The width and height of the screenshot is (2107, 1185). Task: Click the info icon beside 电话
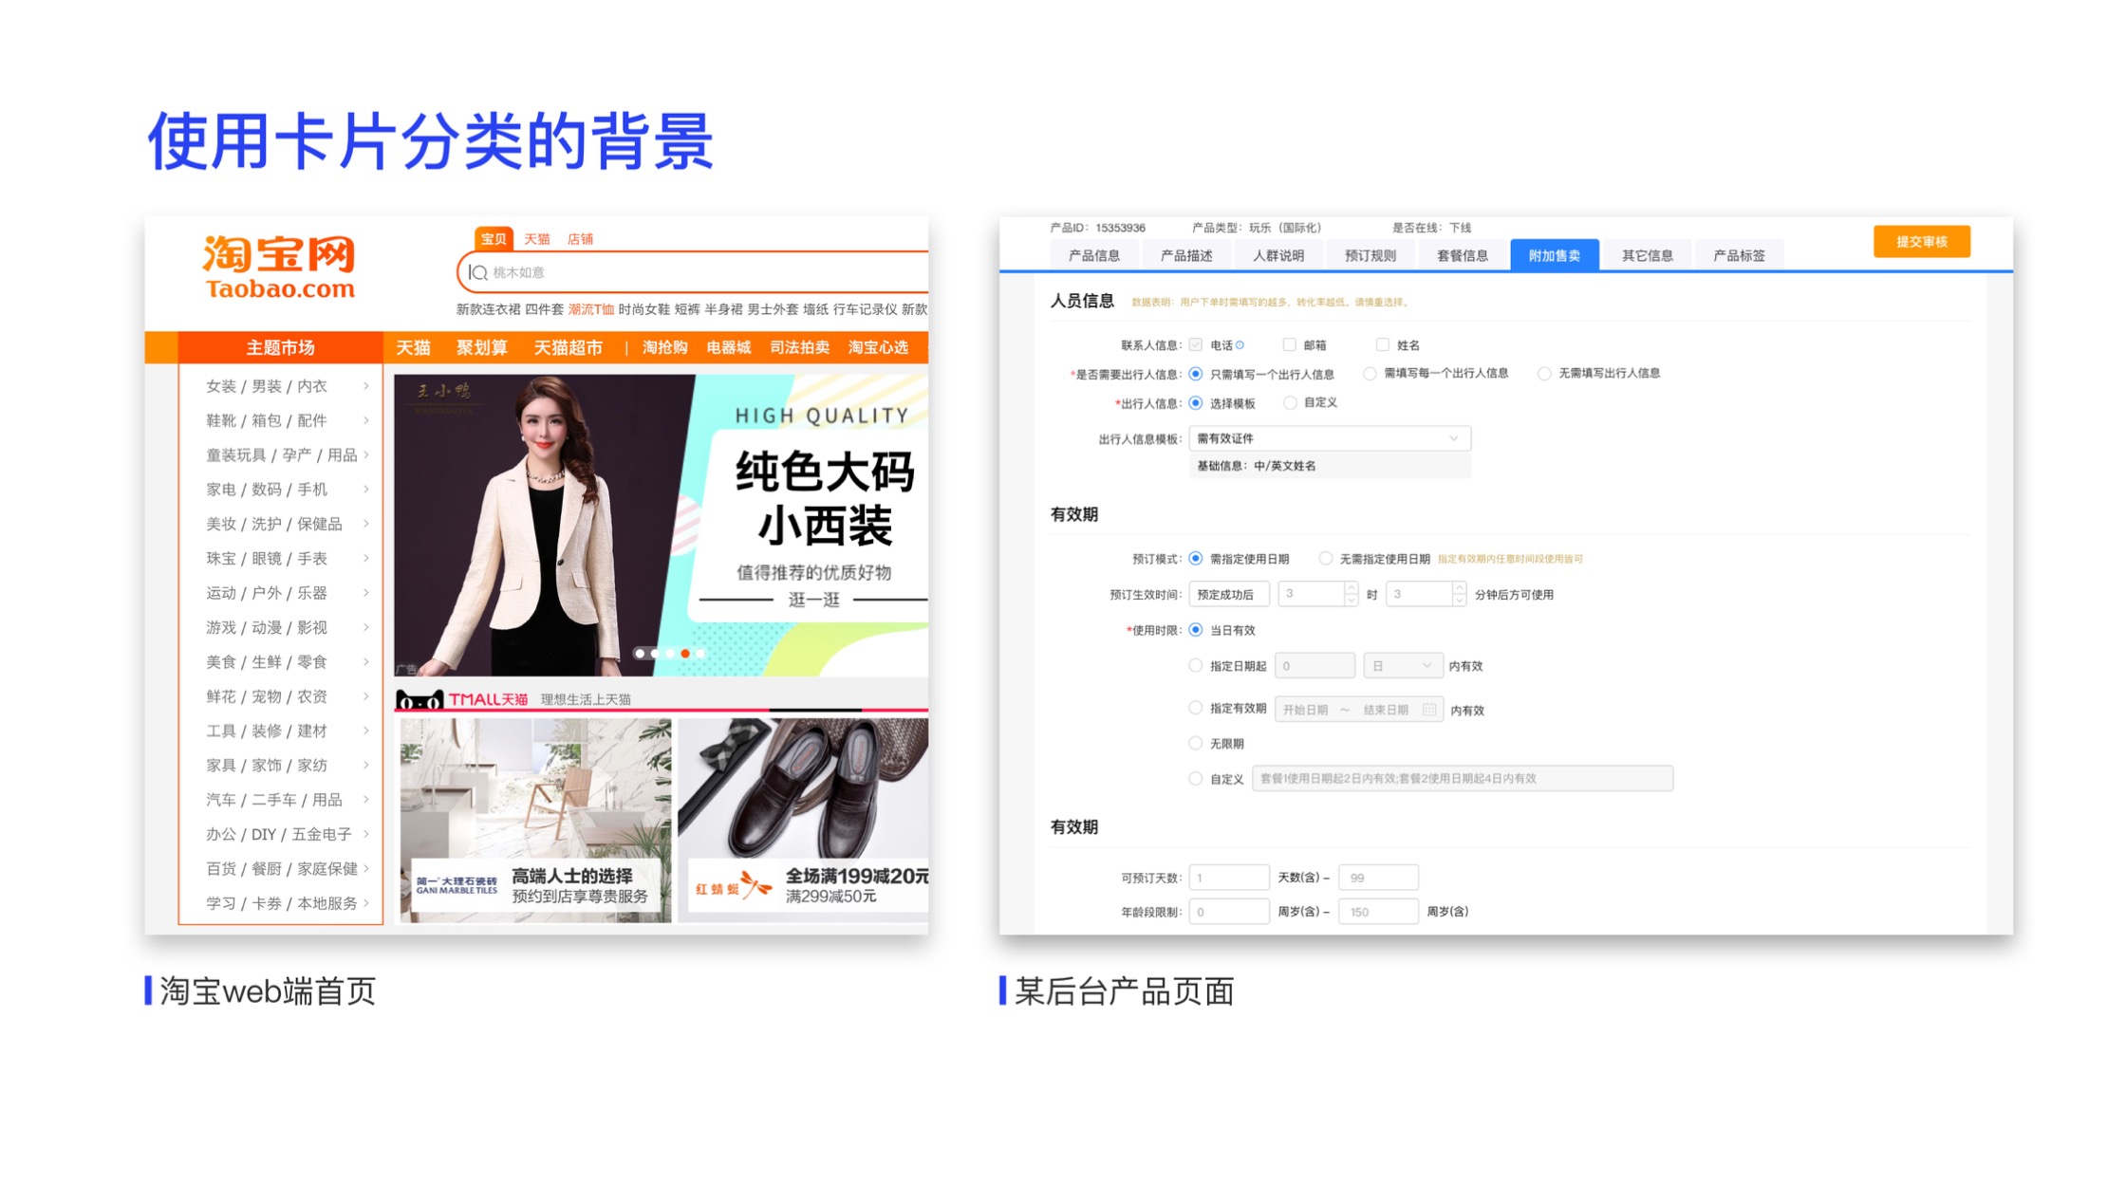pyautogui.click(x=1240, y=345)
